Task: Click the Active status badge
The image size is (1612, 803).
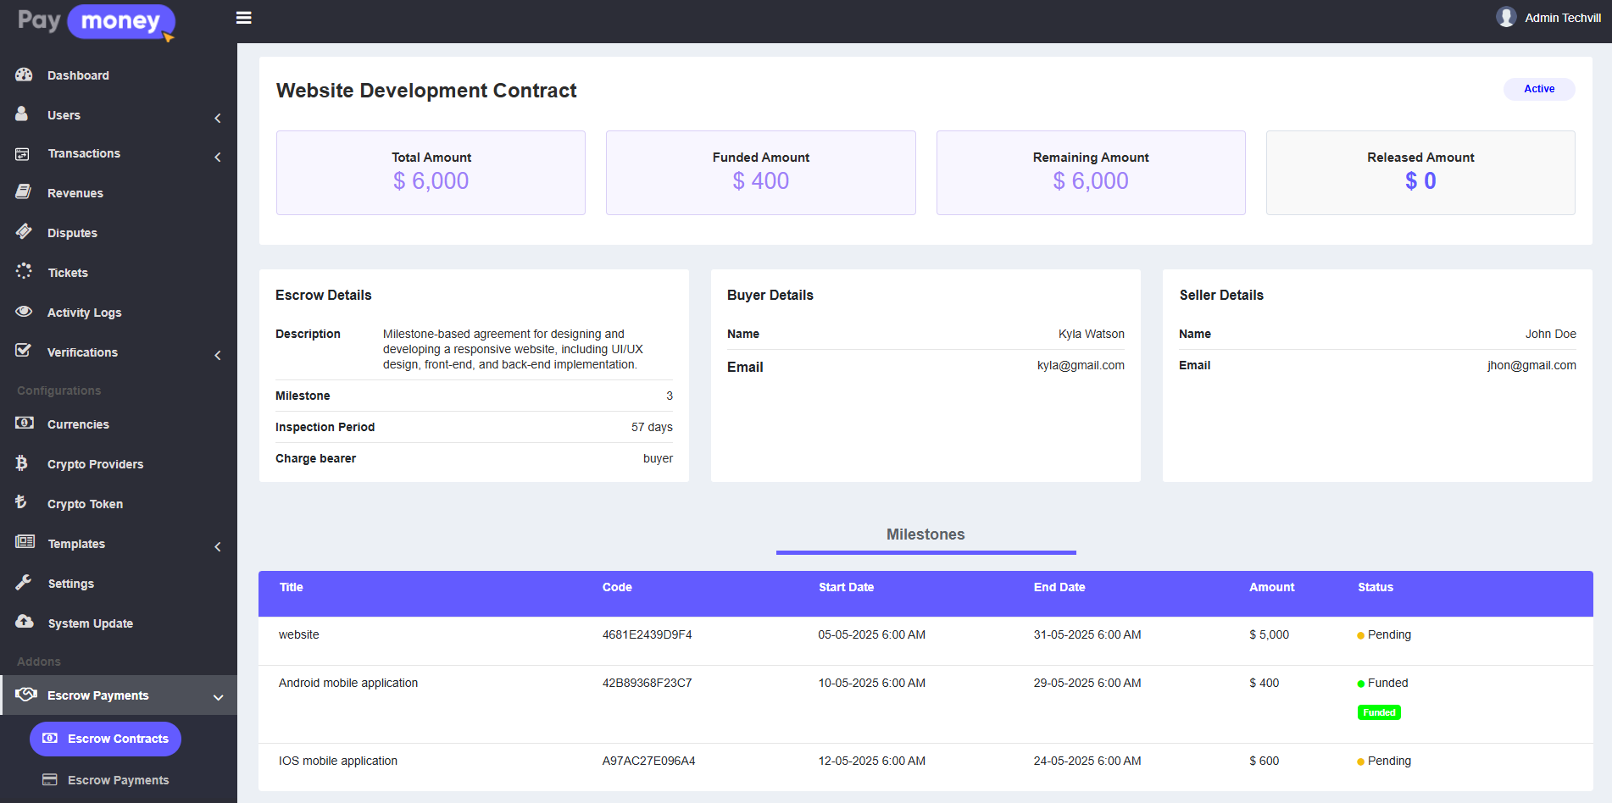Action: (1539, 89)
